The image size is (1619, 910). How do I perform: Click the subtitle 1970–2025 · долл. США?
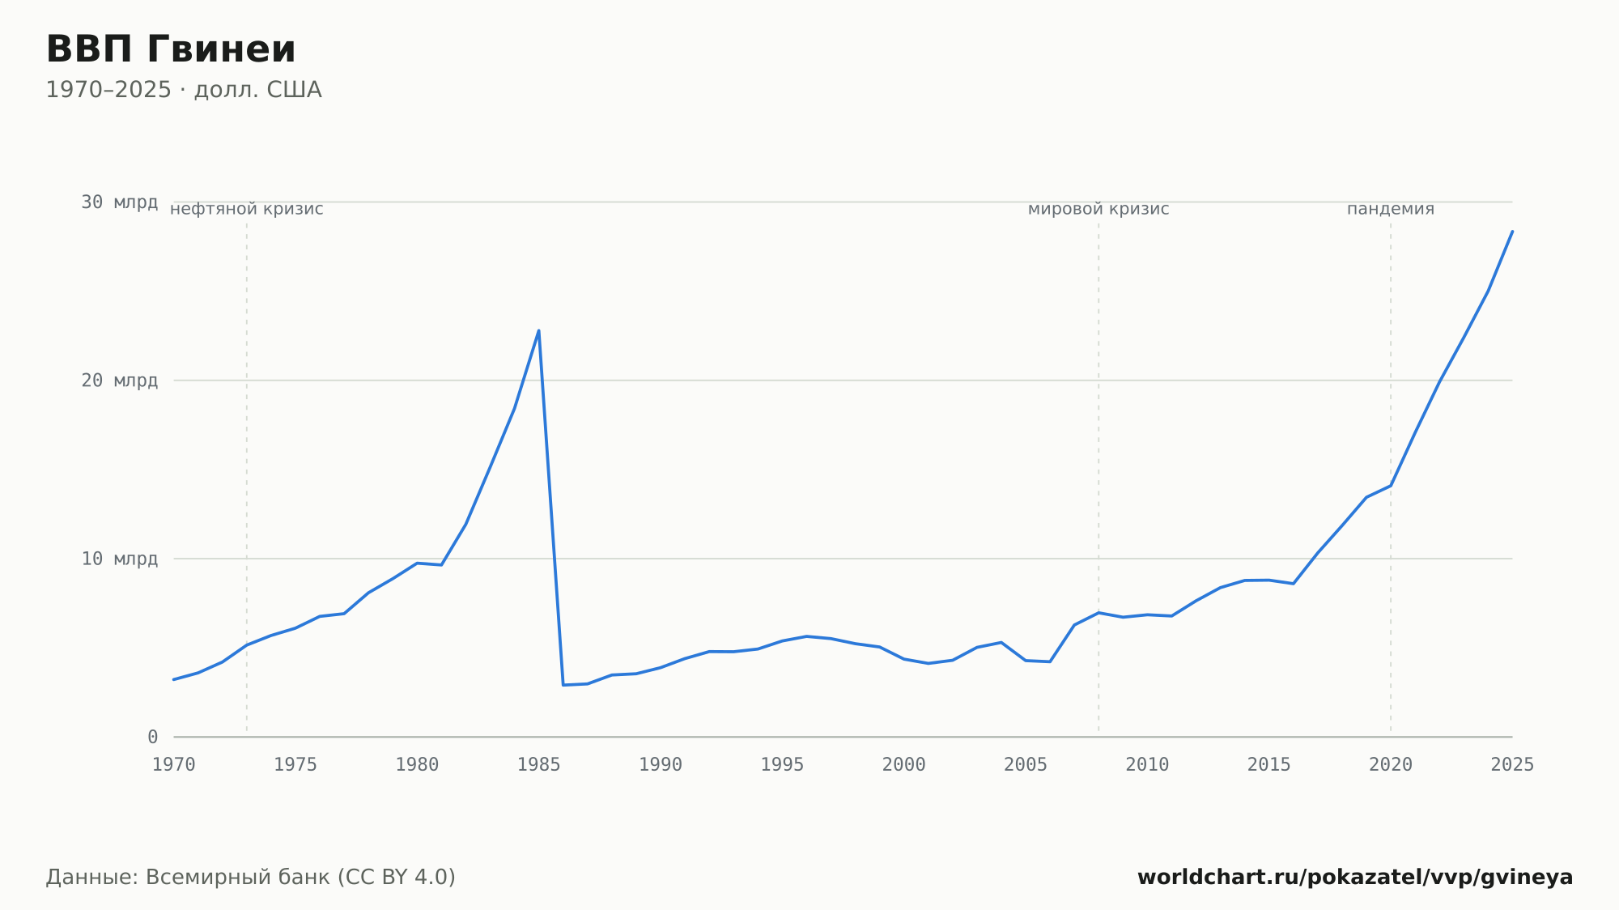[184, 90]
